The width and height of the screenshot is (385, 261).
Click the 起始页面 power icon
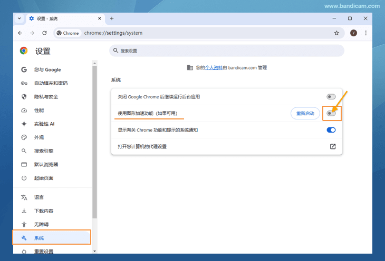pyautogui.click(x=24, y=178)
